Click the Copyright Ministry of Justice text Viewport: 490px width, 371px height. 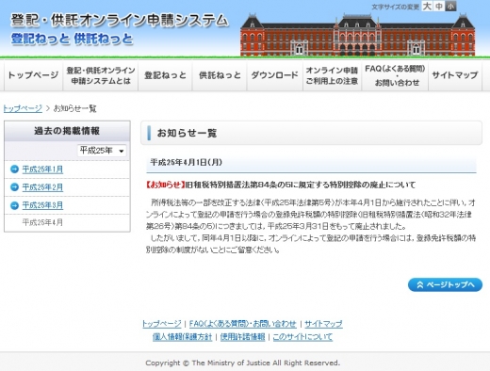(242, 363)
